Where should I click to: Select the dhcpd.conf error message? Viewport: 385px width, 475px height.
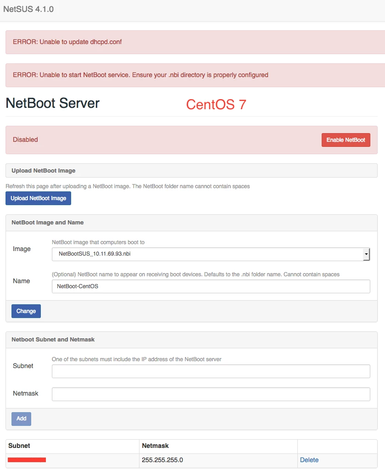67,42
